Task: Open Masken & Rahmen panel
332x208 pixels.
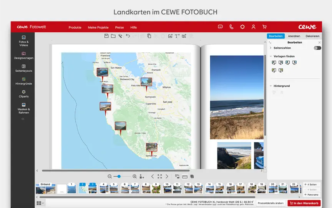Action: point(23,108)
